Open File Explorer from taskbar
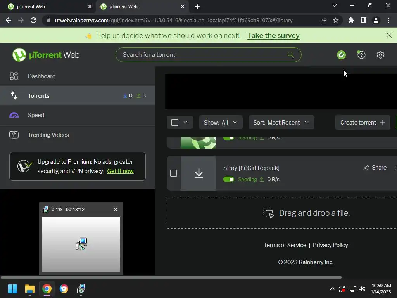The width and height of the screenshot is (397, 298). pyautogui.click(x=29, y=288)
